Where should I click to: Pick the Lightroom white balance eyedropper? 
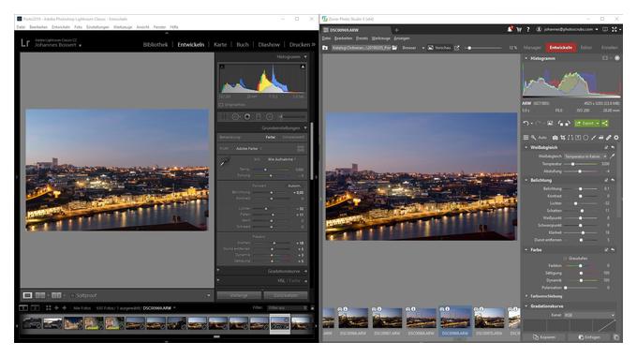(224, 162)
